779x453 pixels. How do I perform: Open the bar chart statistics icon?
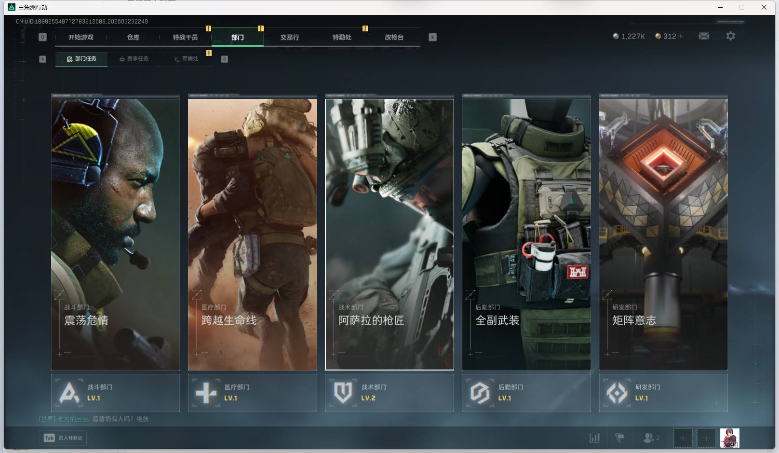click(x=595, y=438)
